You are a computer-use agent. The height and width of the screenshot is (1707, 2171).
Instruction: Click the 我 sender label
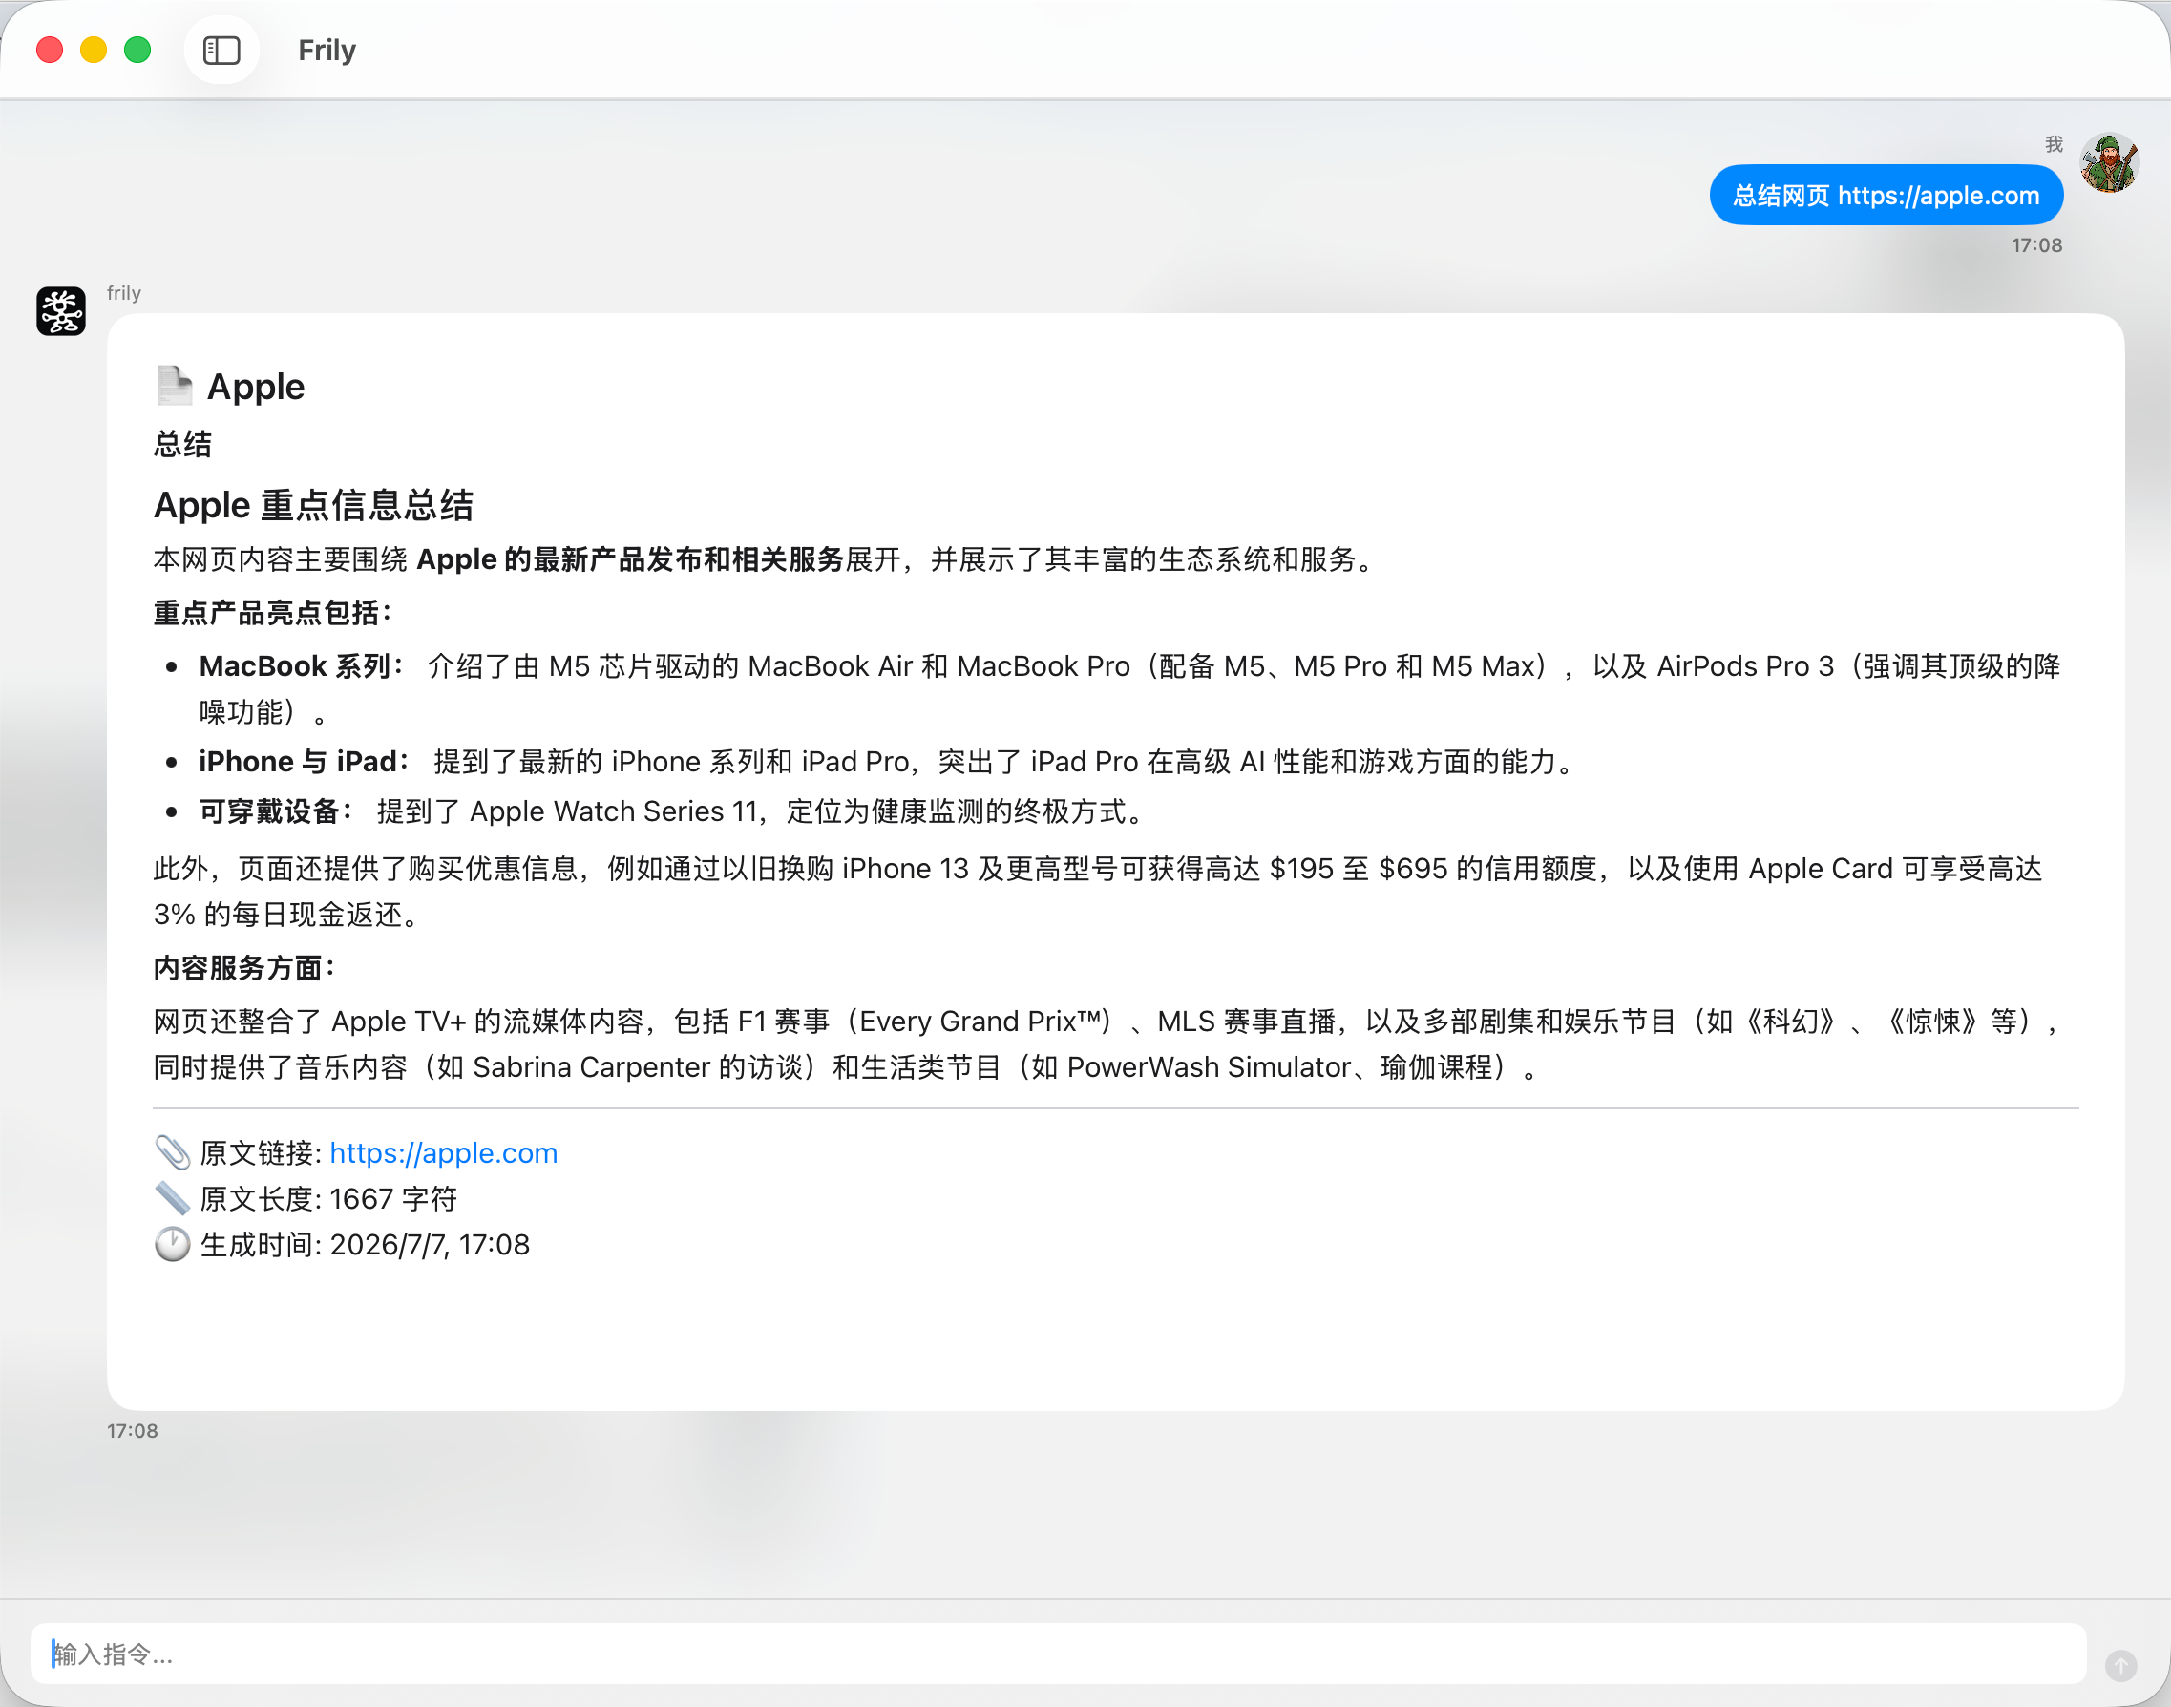pyautogui.click(x=2055, y=144)
